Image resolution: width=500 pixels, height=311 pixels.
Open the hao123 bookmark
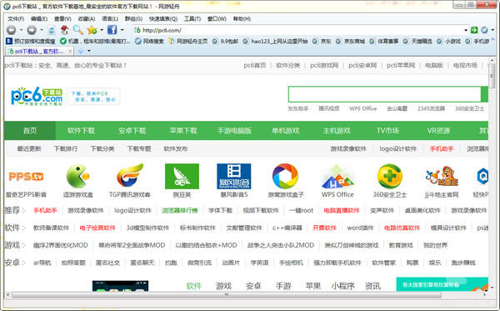275,41
